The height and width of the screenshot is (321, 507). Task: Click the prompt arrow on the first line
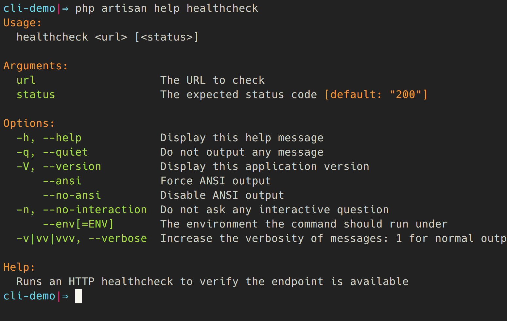click(65, 9)
